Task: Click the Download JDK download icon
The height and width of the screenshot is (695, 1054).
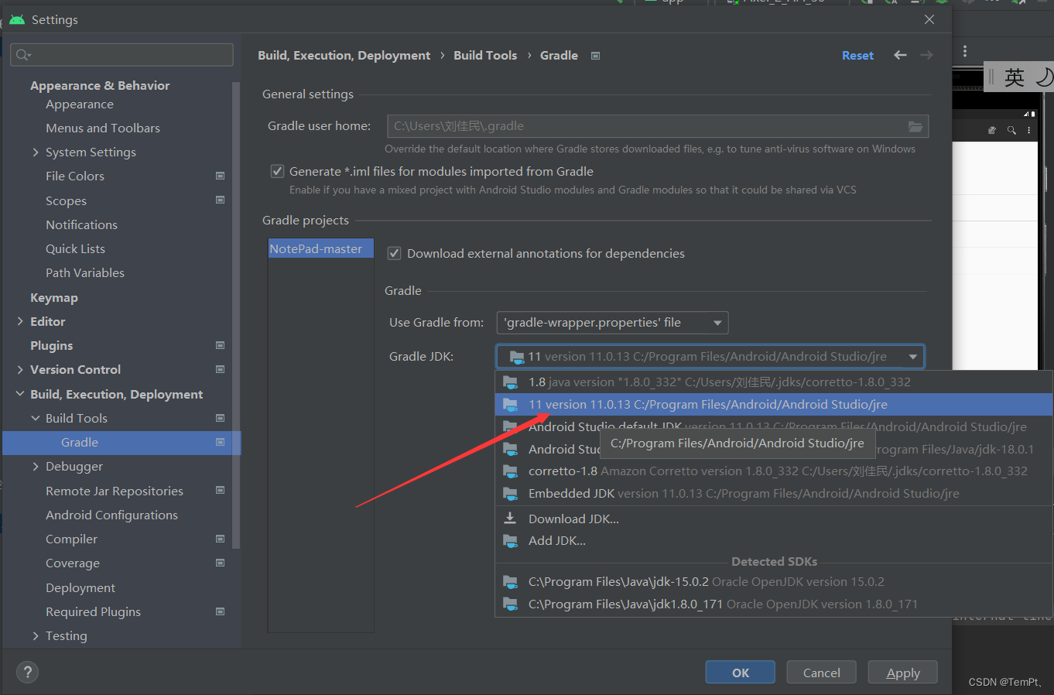Action: 511,519
